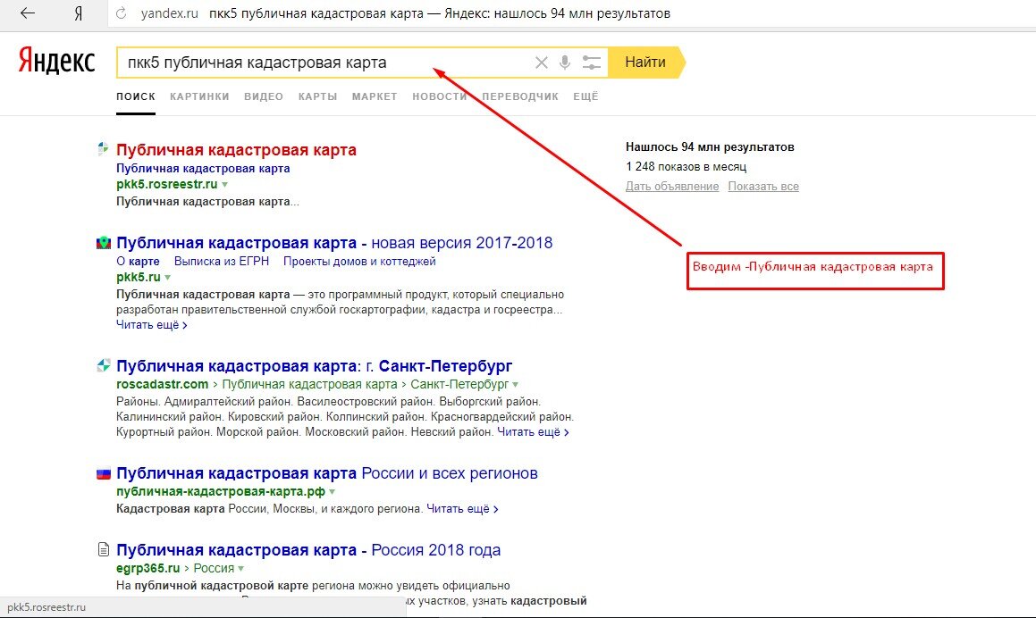Expand dropdown arrow next to egrp365.ru Россия
1036x618 pixels.
point(240,569)
